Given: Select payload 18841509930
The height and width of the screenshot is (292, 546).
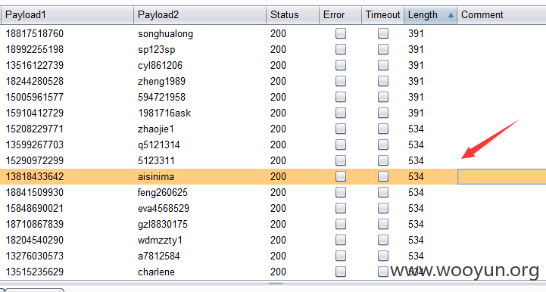Looking at the screenshot, I should 35,192.
